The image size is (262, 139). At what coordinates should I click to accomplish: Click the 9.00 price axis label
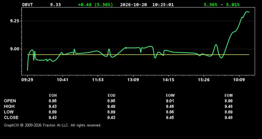pos(15,49)
